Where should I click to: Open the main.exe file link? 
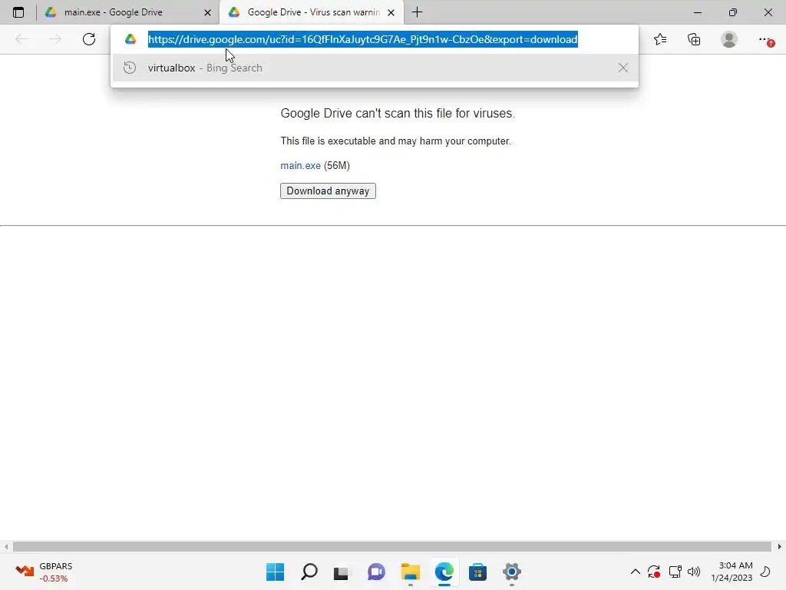pyautogui.click(x=300, y=166)
